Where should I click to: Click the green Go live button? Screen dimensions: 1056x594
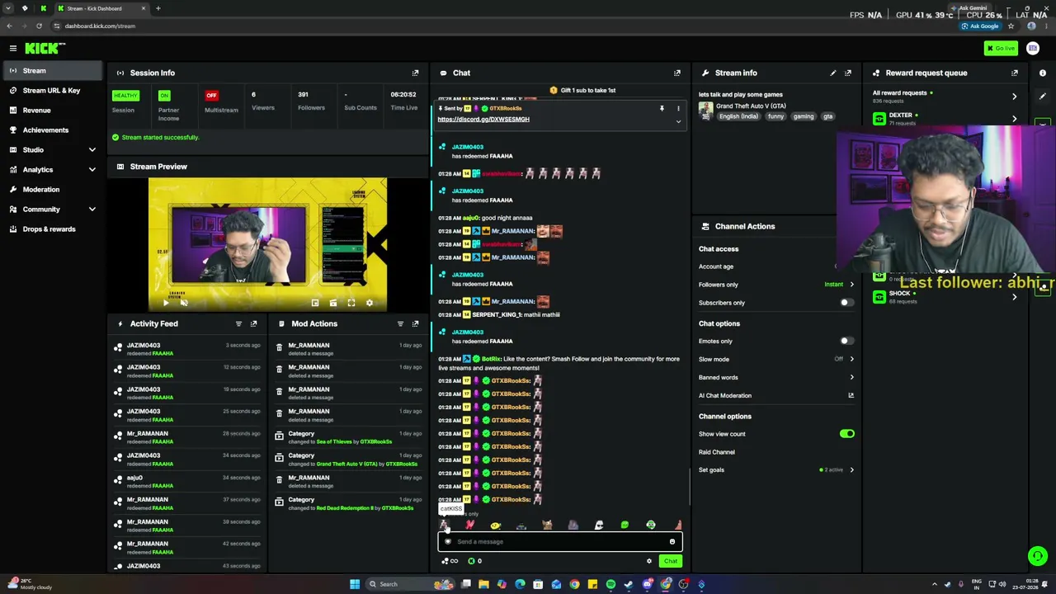(x=1001, y=49)
